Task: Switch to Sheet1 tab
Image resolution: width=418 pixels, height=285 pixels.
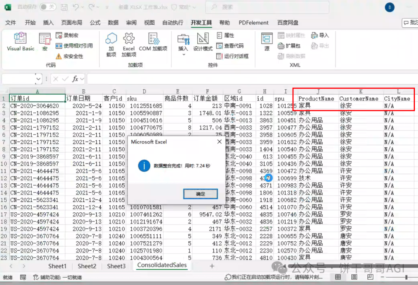Action: (x=57, y=266)
